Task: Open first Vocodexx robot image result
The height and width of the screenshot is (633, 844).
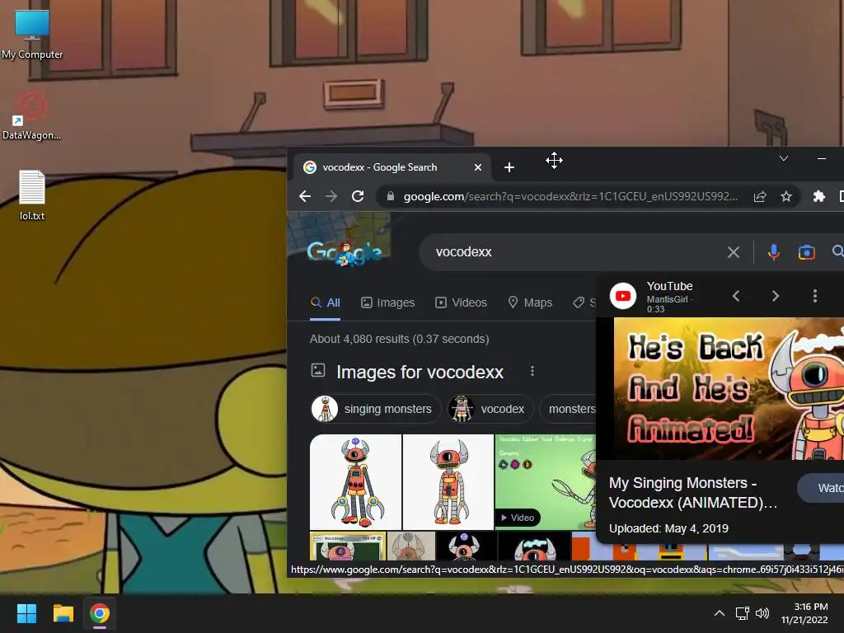Action: click(355, 481)
